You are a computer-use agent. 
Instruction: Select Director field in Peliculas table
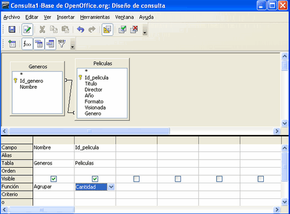tap(94, 90)
